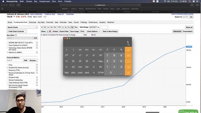Remove Revenue (TTM) metric
The height and width of the screenshot is (113, 201).
pos(37,70)
